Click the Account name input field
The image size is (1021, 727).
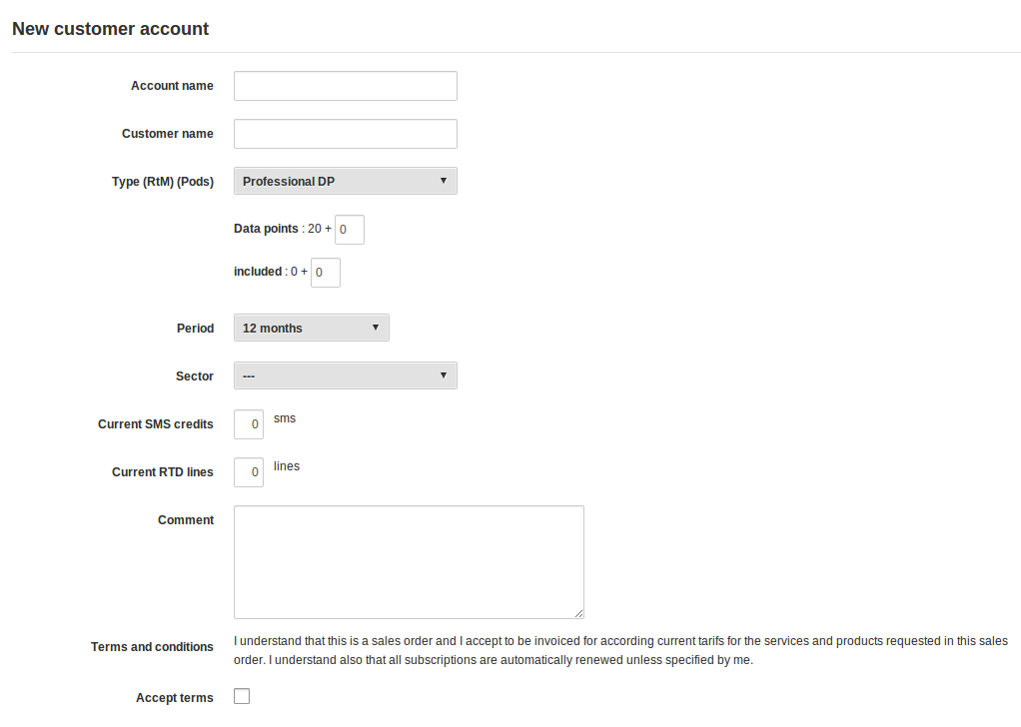tap(345, 86)
